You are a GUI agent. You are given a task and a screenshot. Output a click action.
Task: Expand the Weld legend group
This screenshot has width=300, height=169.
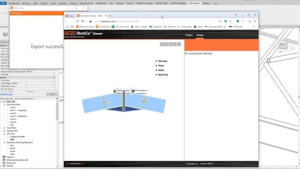(156, 70)
